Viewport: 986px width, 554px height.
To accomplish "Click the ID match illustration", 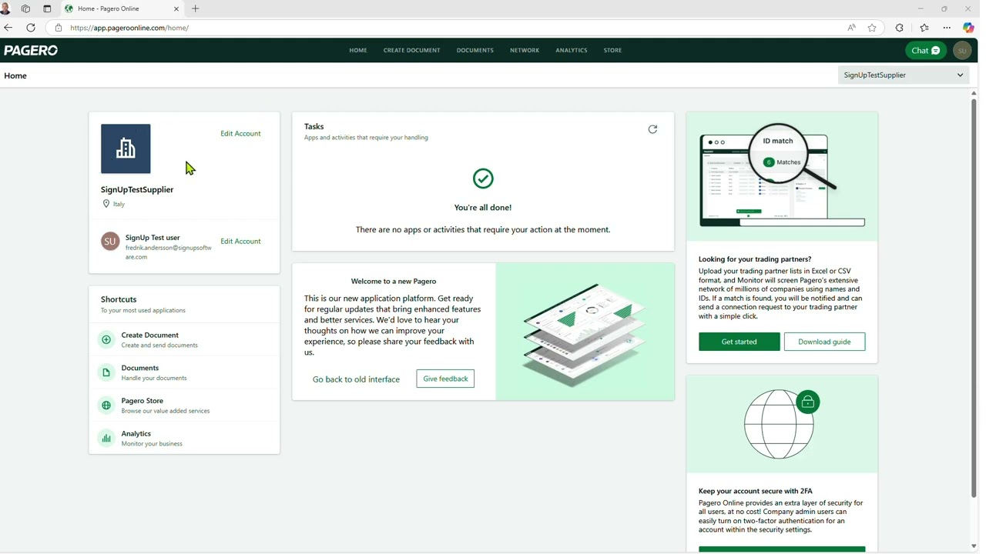I will point(782,177).
